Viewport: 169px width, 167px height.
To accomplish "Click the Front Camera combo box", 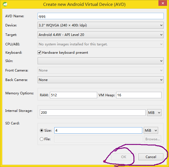I will click(101, 70).
